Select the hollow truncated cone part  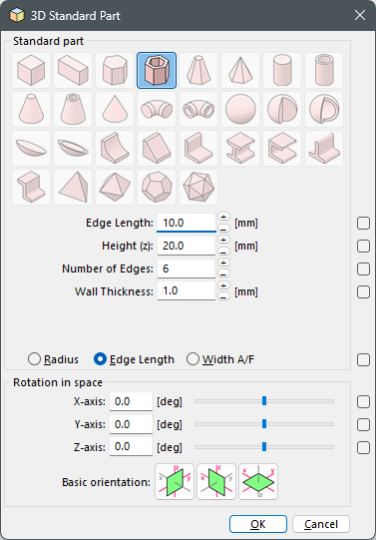click(x=73, y=109)
